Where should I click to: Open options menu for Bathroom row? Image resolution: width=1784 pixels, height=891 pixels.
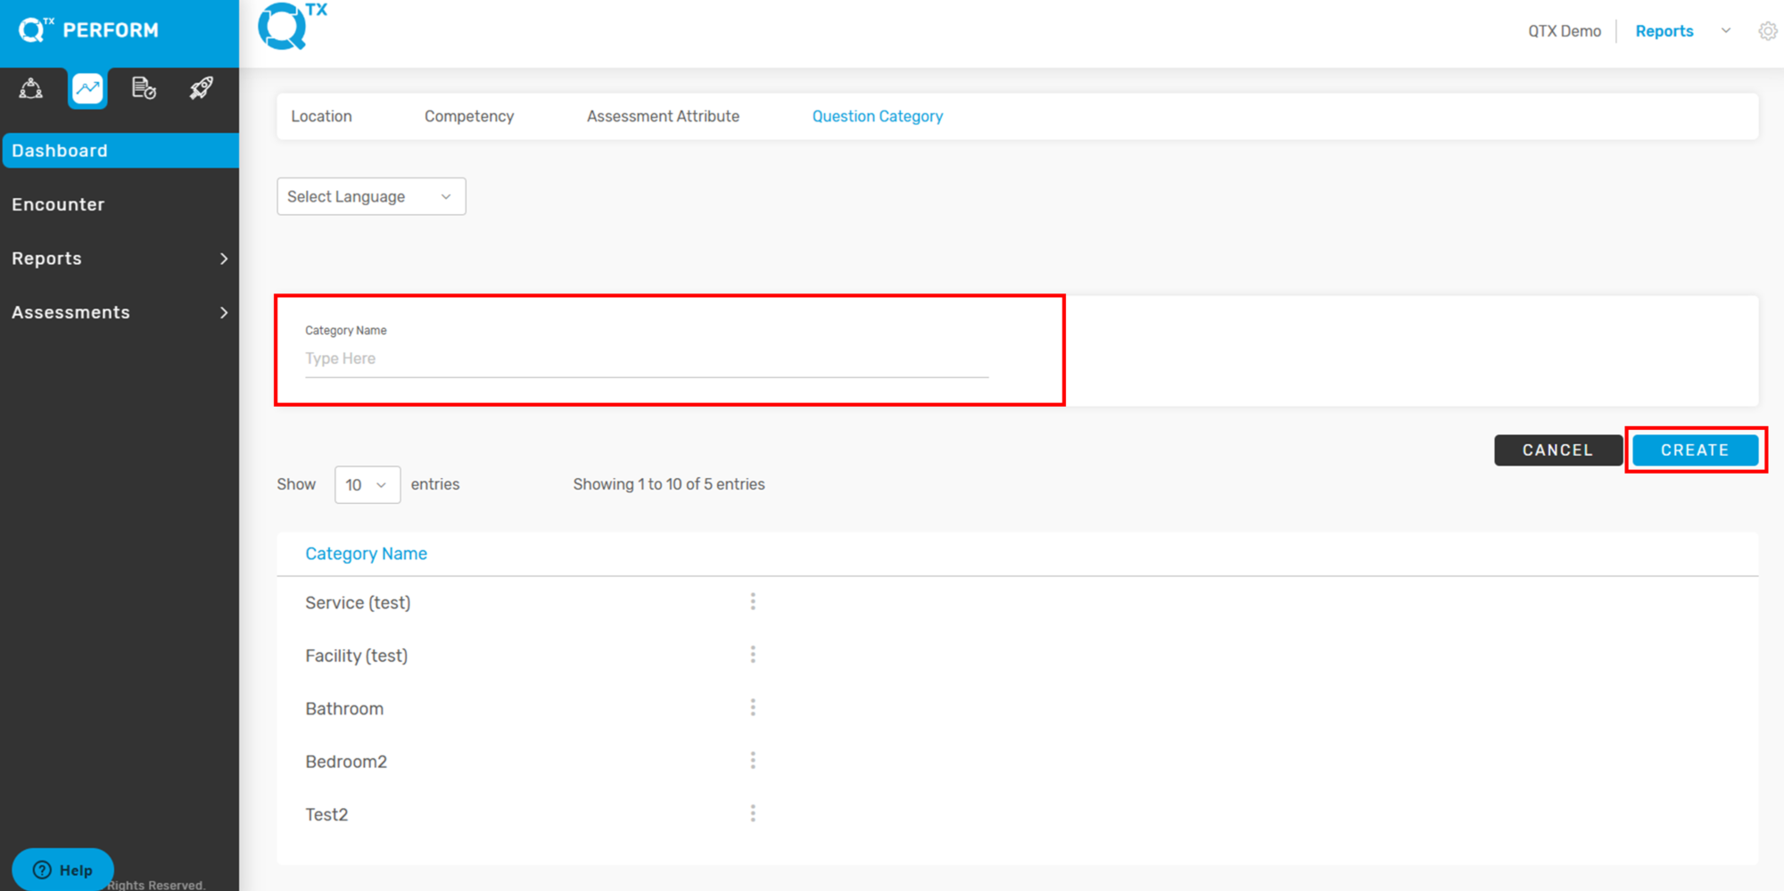pos(753,708)
